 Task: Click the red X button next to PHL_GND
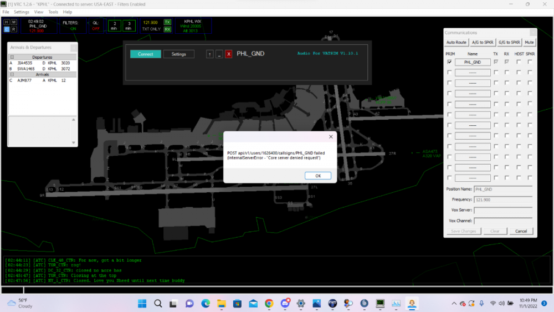[228, 54]
